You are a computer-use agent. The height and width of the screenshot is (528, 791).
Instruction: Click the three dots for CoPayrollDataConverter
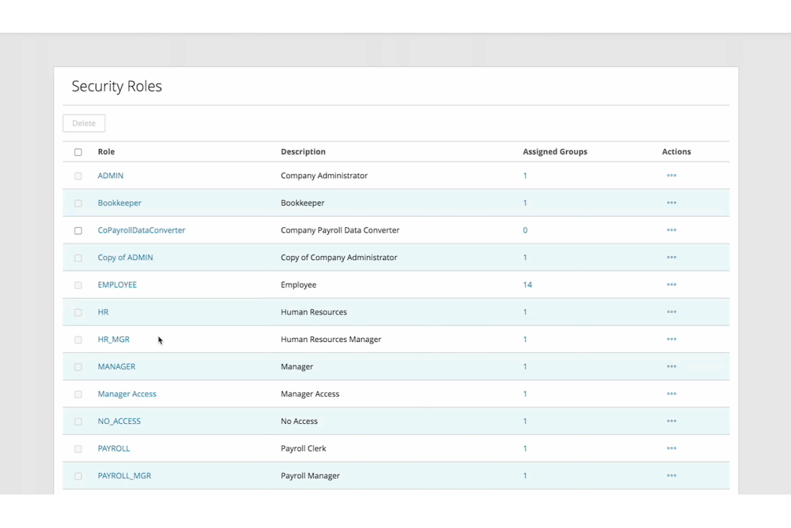point(671,231)
